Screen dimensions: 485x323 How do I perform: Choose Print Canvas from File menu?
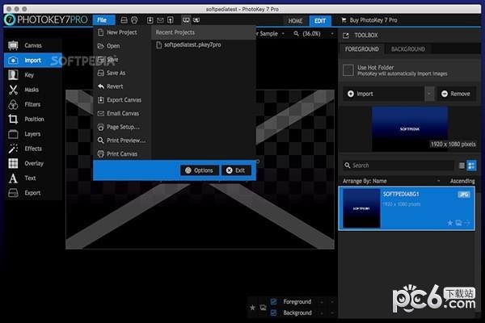[122, 154]
